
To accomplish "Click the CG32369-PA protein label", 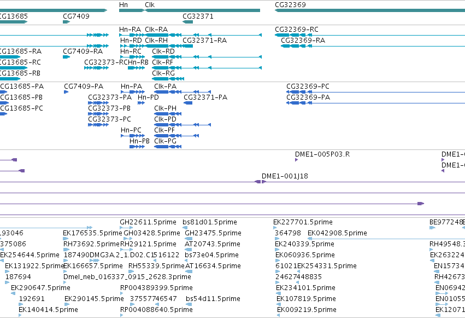I will [308, 97].
